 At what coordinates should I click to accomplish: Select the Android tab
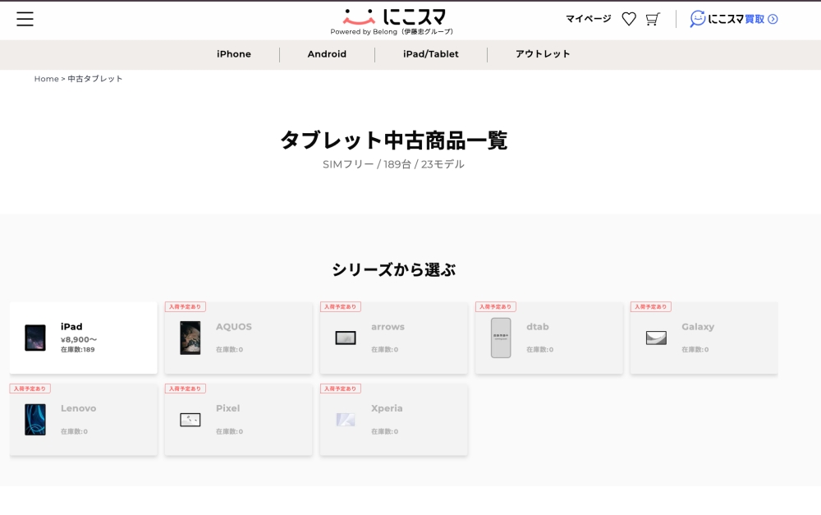click(x=327, y=54)
